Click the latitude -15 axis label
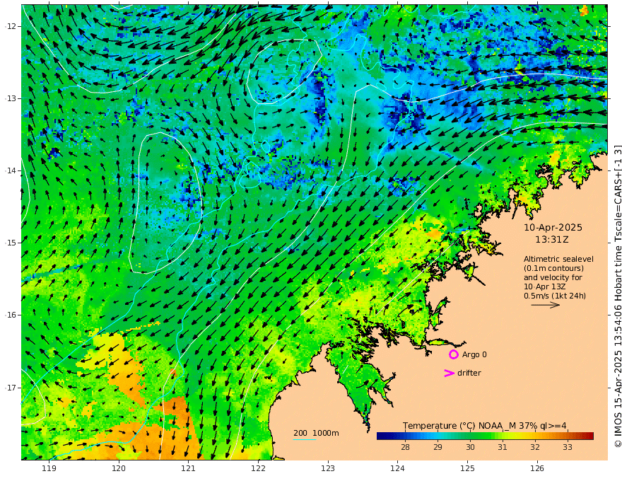 click(x=11, y=243)
